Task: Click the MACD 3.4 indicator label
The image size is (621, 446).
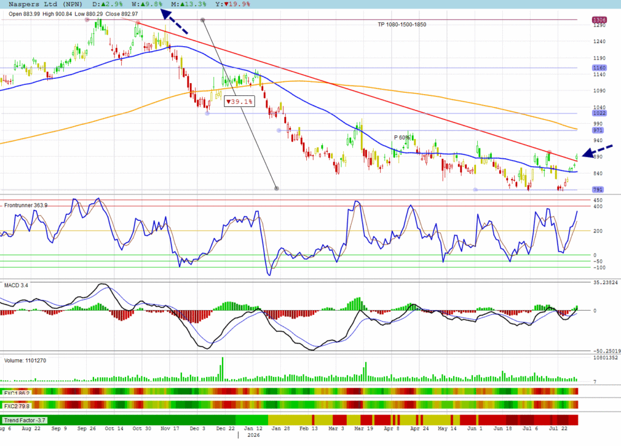Action: click(x=16, y=285)
